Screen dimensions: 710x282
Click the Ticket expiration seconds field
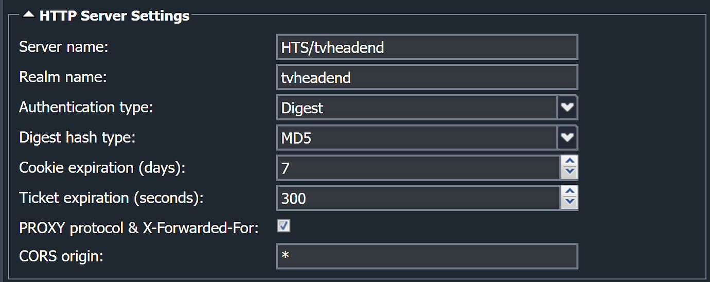418,198
